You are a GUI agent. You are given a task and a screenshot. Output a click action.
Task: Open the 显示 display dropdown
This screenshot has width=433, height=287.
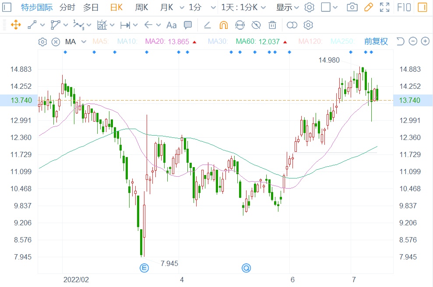pos(288,7)
